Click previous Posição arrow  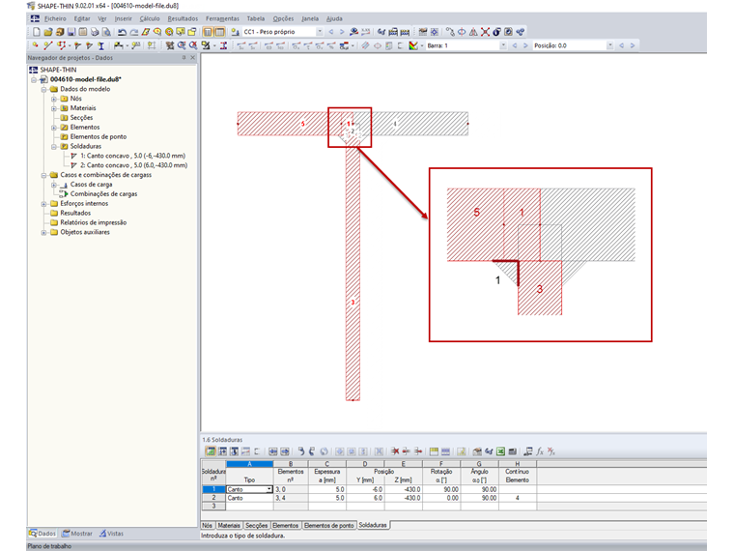click(x=622, y=45)
